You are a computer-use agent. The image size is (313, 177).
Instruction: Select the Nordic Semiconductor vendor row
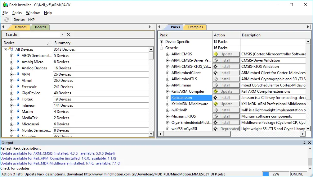36,130
